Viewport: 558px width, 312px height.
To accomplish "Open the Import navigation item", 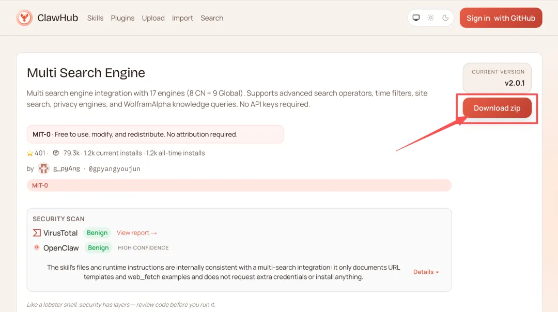I will (182, 18).
